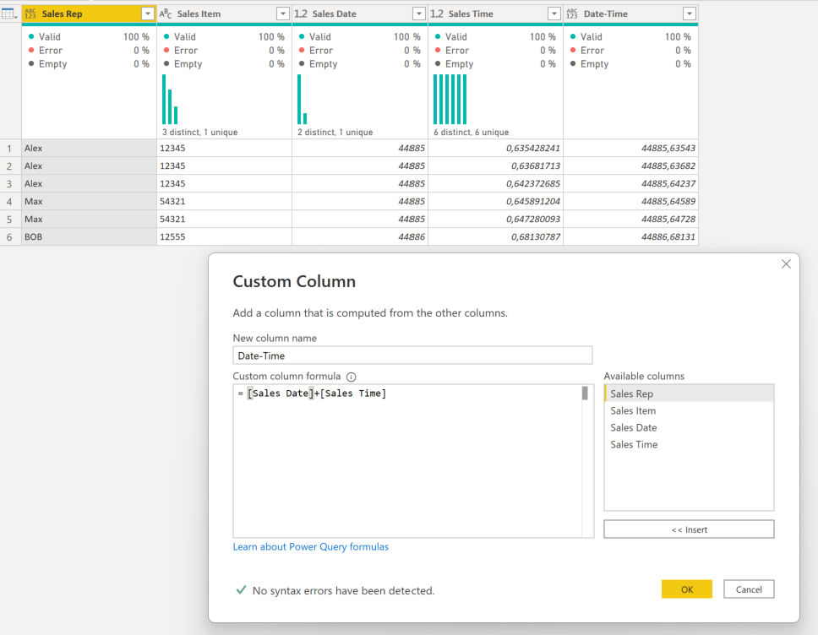Viewport: 818px width, 635px height.
Task: Select the Sales Date column header
Action: tap(360, 14)
